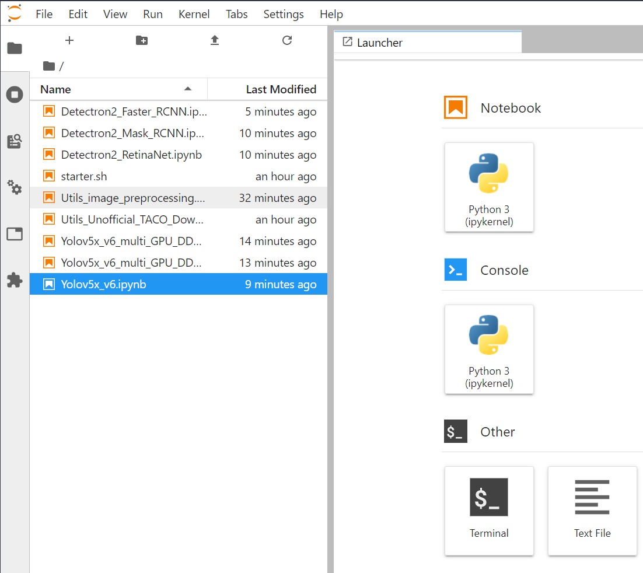This screenshot has height=573, width=643.
Task: Click notebook icon beside Detectron2_Faster_RCNN
Action: 49,111
